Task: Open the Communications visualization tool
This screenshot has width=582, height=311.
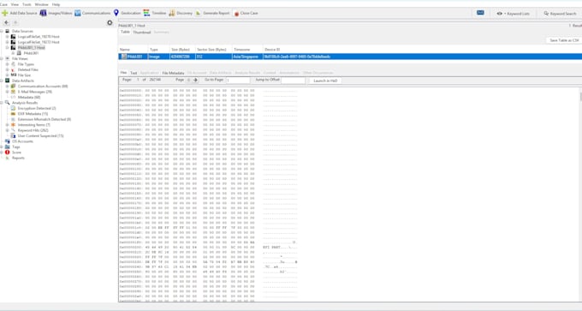Action: 92,13
